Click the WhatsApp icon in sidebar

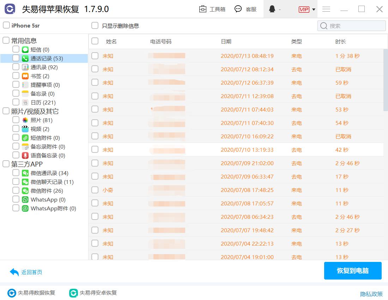pyautogui.click(x=24, y=199)
